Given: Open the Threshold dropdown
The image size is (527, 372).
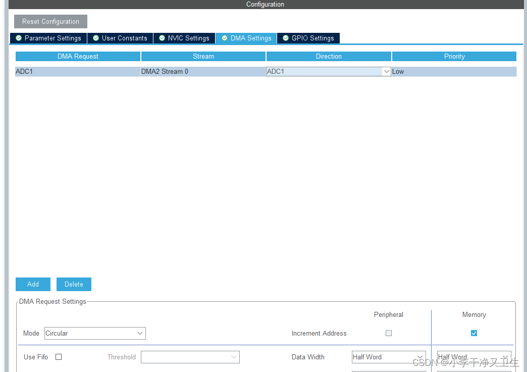Looking at the screenshot, I should point(190,357).
